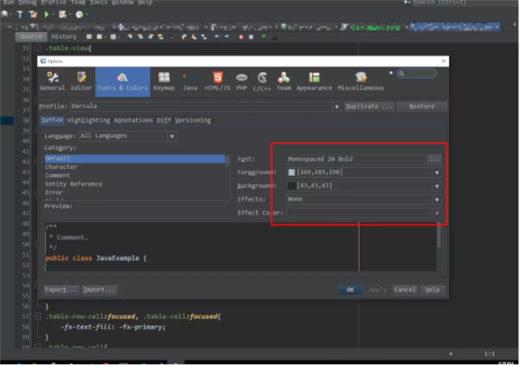Open the Editor options category

pos(81,81)
